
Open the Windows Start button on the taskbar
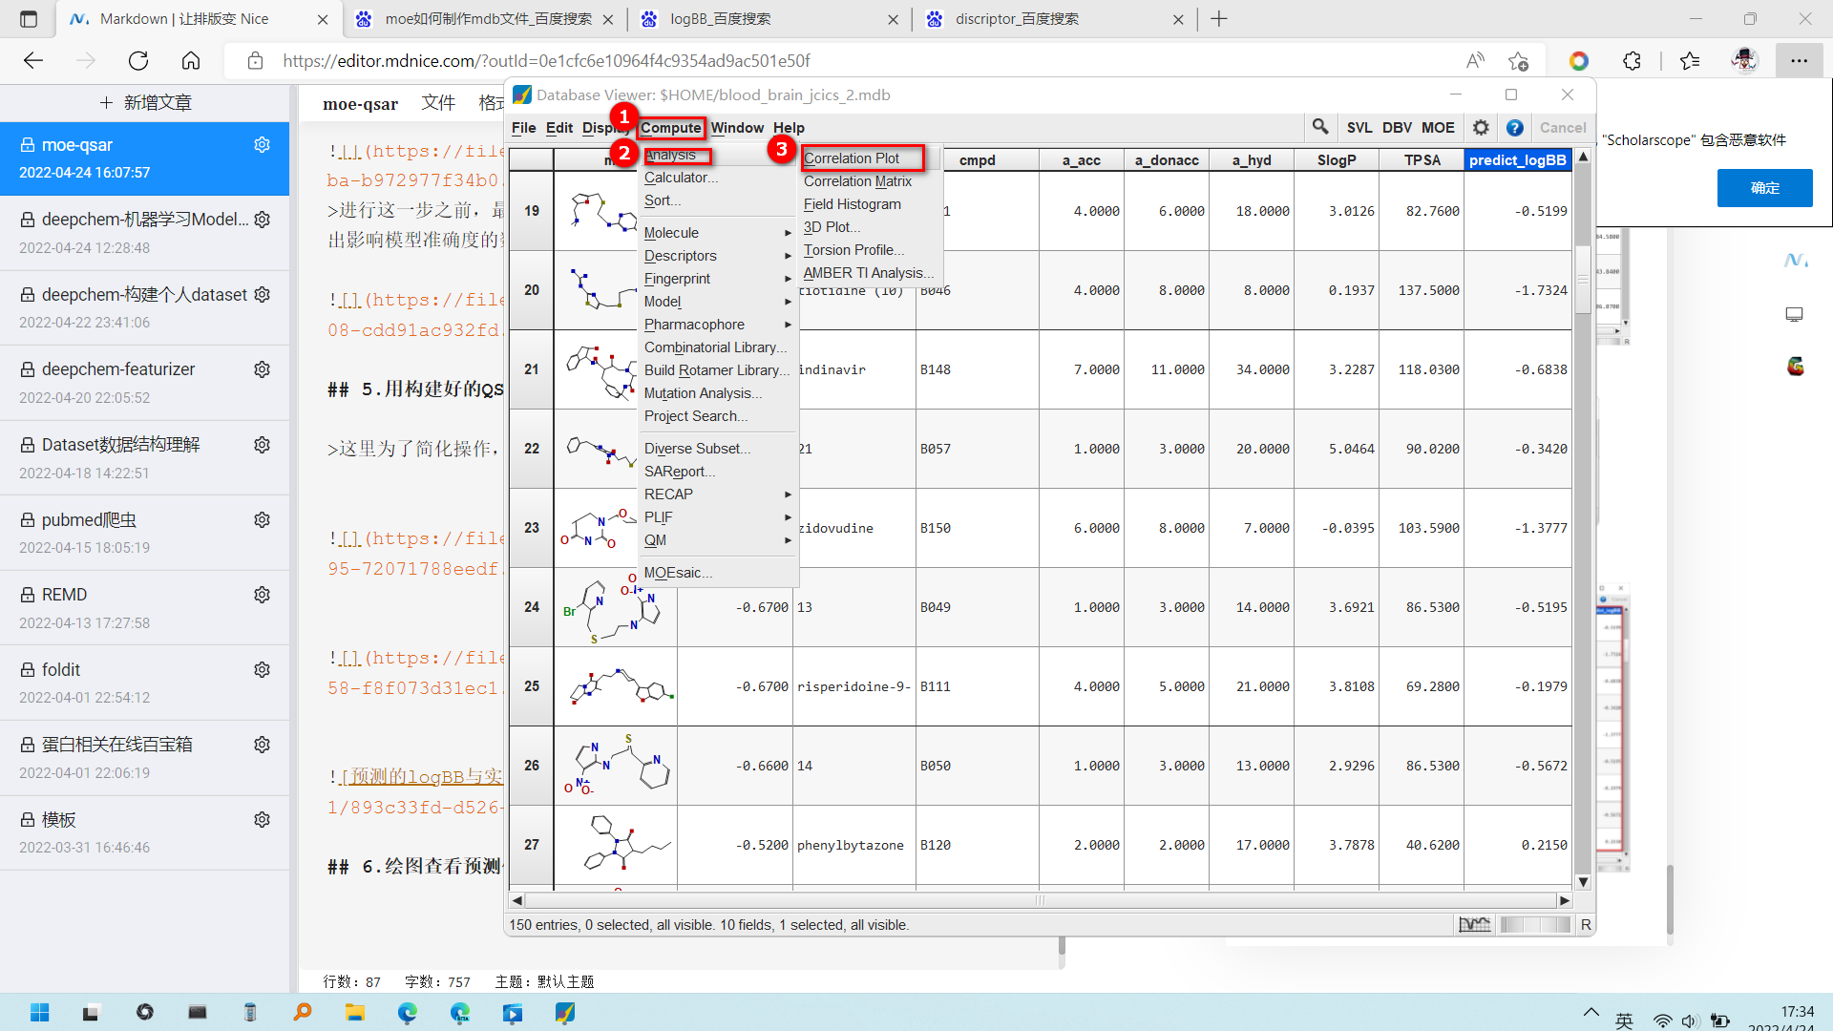point(39,1012)
